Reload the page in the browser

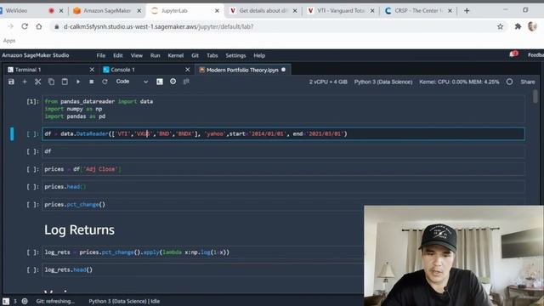[x=25, y=26]
